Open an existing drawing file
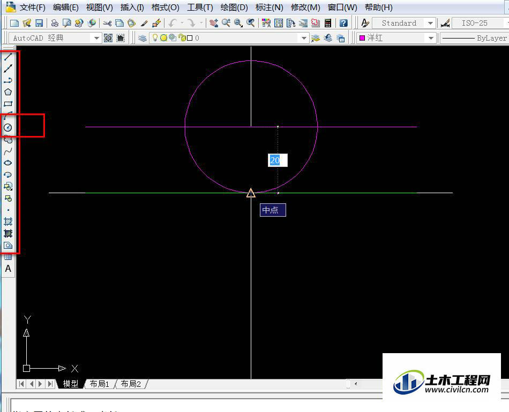This screenshot has width=509, height=412. coord(27,23)
